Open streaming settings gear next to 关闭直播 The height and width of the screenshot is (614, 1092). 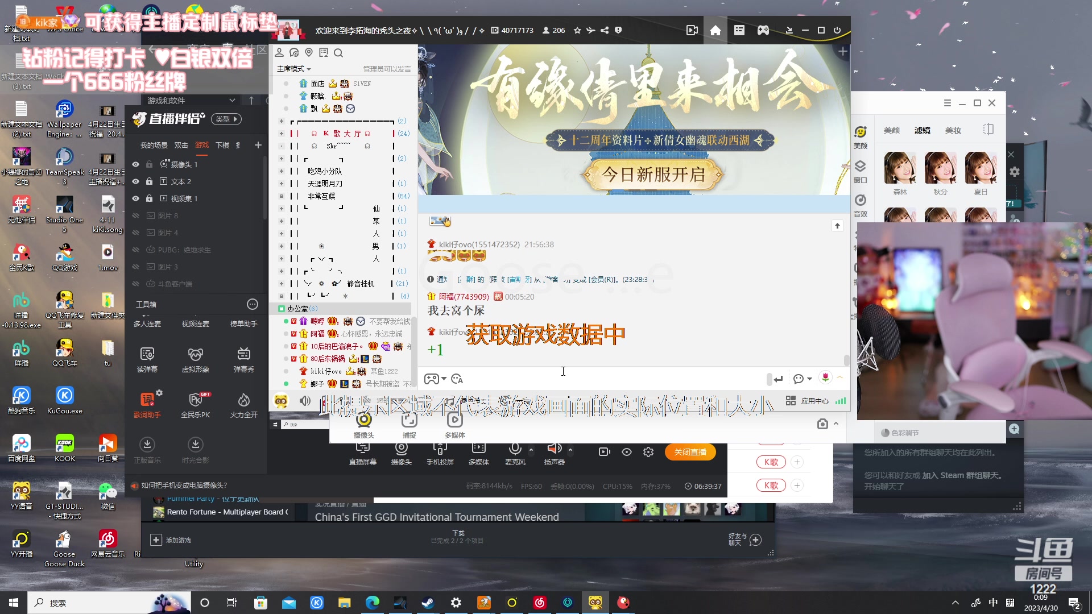point(648,452)
